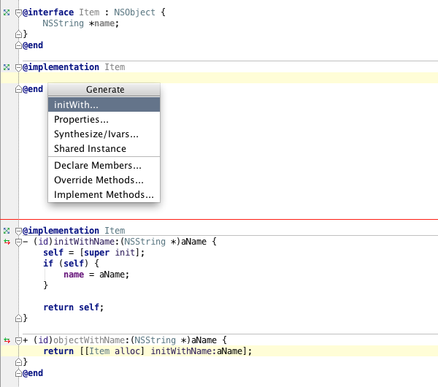Choose Declare Members... option
The image size is (438, 387).
[x=104, y=166]
